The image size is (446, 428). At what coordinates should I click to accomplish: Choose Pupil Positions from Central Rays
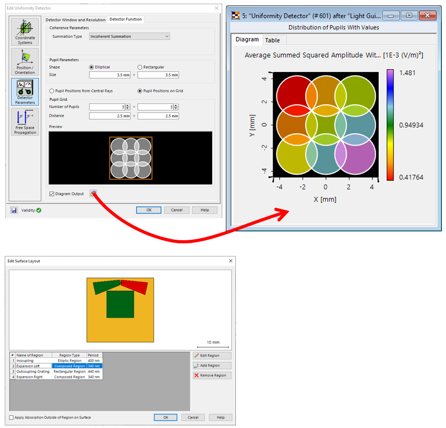51,91
